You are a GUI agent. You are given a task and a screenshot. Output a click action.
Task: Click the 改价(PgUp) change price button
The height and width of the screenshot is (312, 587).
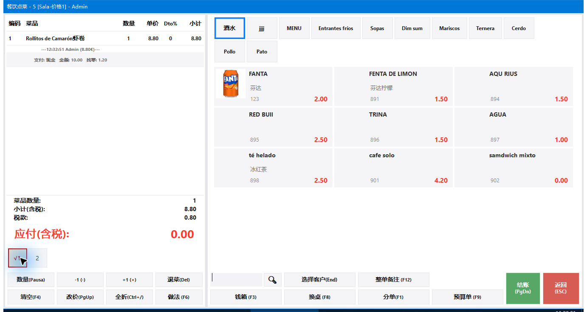tap(80, 297)
